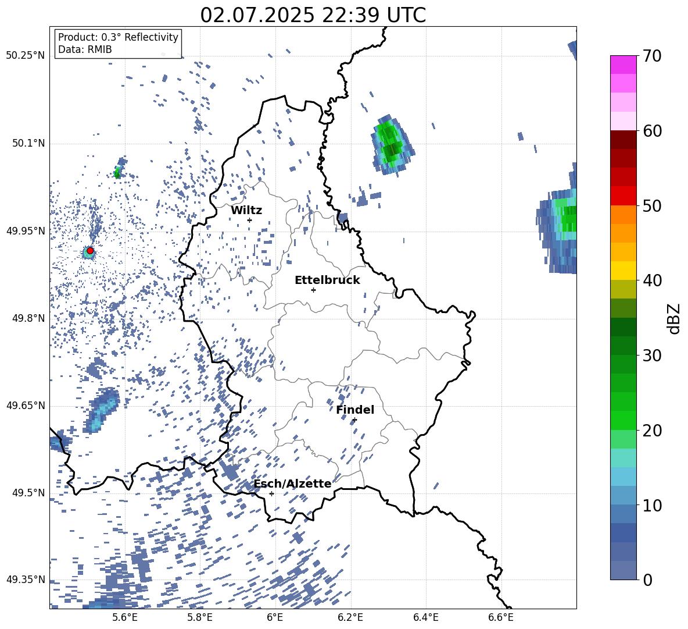
Task: Click the bright red swatch above 50 dBZ
Action: (623, 196)
